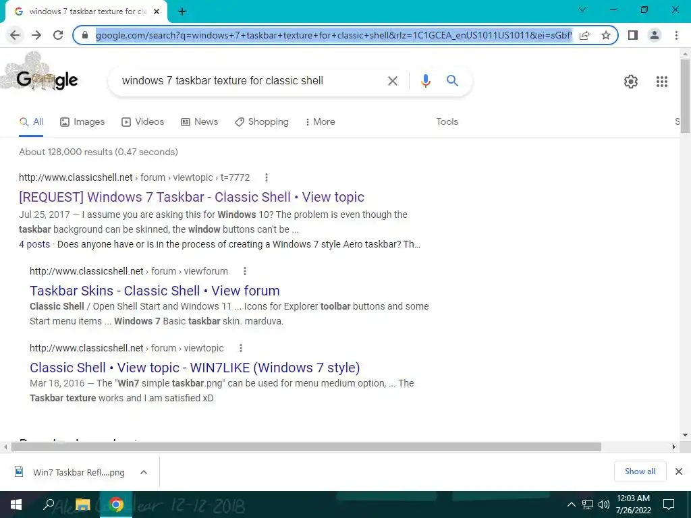Show hidden system tray icons
The width and height of the screenshot is (691, 518).
[x=571, y=505]
